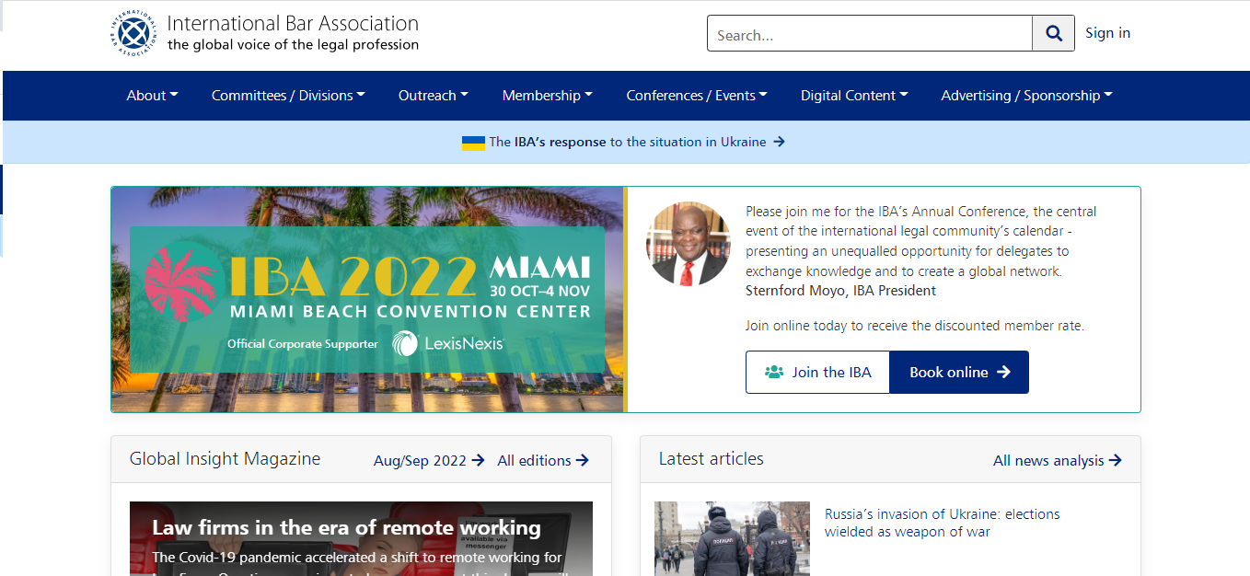Screen dimensions: 1250x576
Task: Open the Committees / Divisions dropdown
Action: click(x=288, y=96)
